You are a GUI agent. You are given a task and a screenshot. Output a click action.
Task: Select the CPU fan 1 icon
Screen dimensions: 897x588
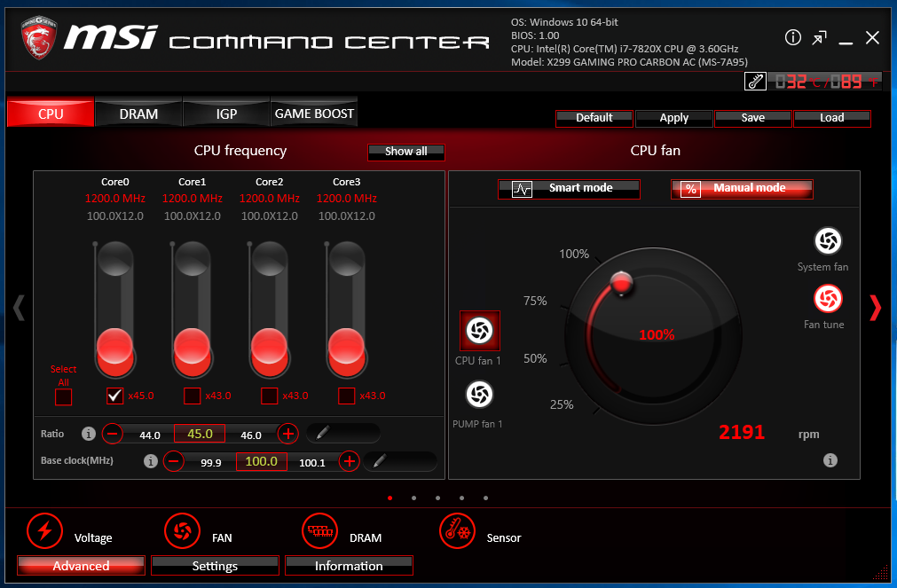pos(479,331)
